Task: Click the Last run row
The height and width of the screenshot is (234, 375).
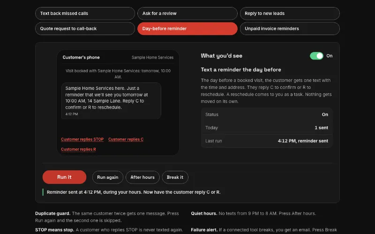Action: coord(267,141)
